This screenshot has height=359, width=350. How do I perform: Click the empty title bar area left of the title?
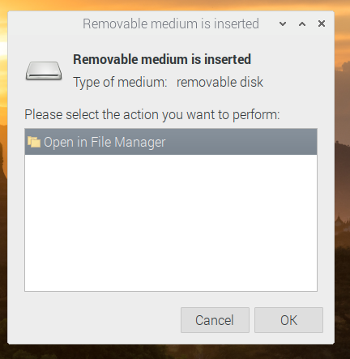pos(45,24)
